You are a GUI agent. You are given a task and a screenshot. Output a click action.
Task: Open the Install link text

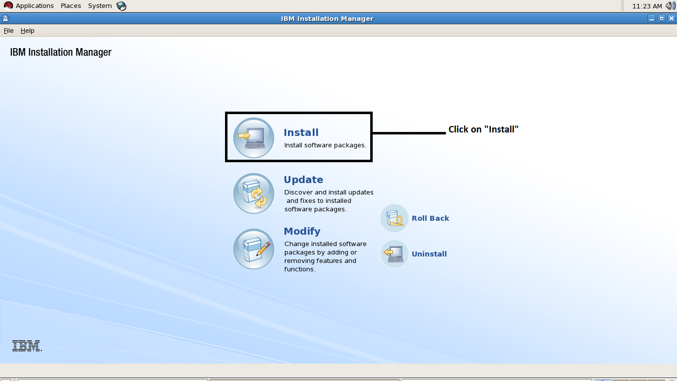(301, 132)
